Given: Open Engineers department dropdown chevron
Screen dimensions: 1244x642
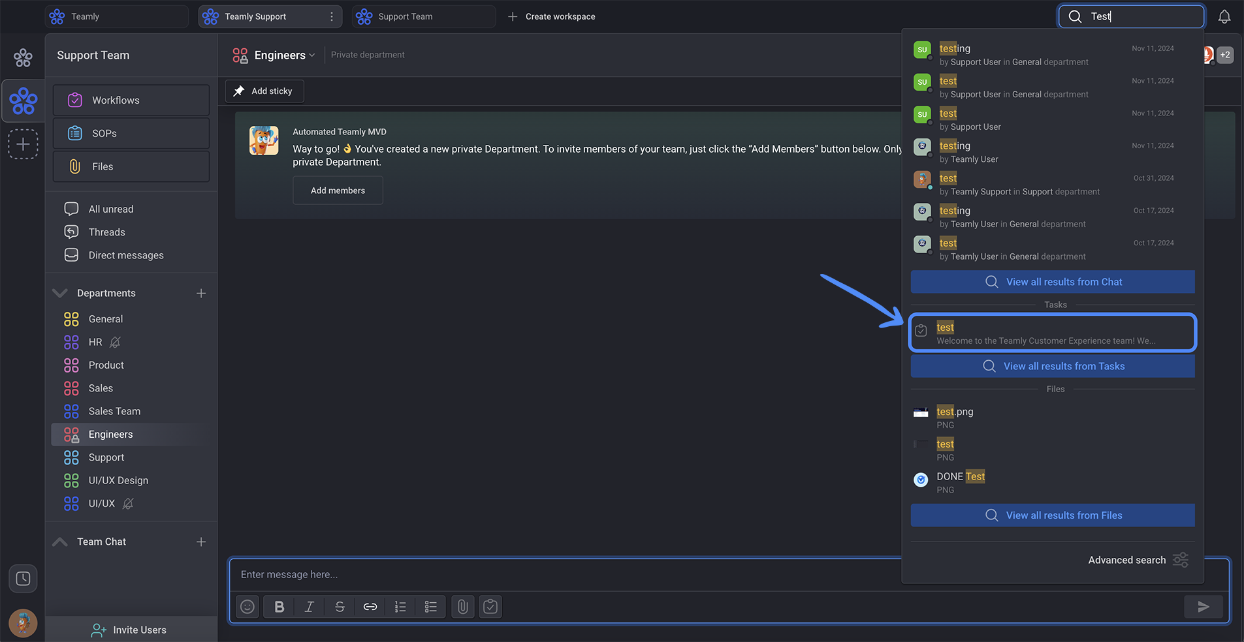Looking at the screenshot, I should (x=312, y=55).
